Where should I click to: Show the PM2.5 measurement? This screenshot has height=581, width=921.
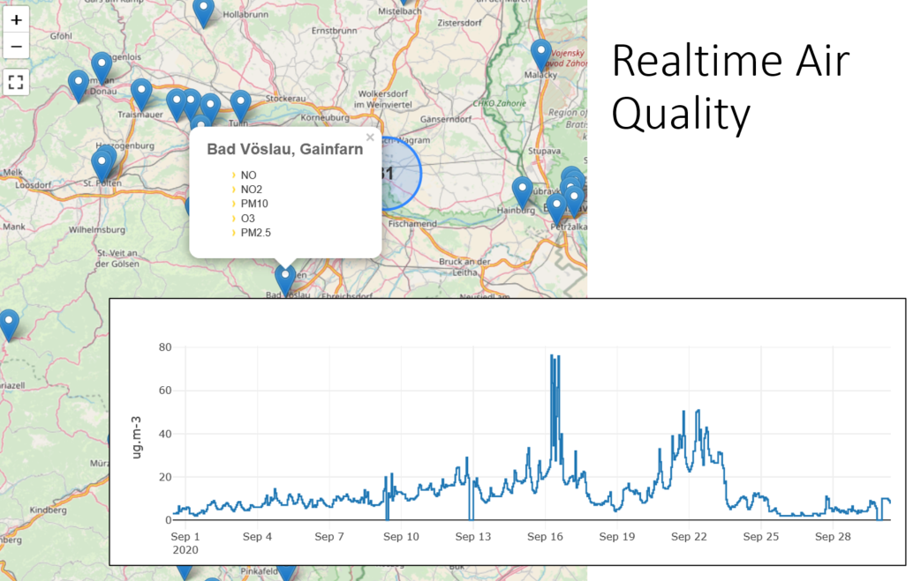coord(255,233)
